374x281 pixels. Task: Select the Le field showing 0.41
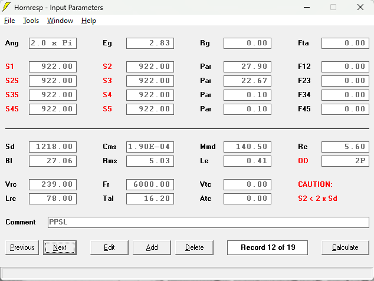tap(247, 161)
